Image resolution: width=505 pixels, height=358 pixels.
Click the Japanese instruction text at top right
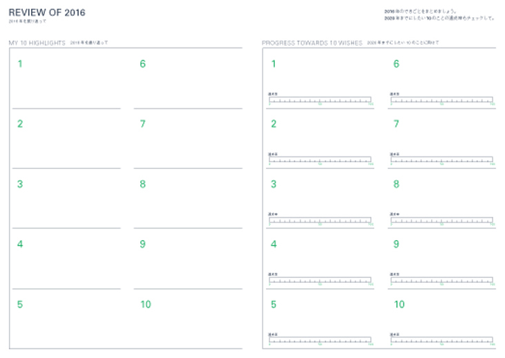tap(439, 15)
